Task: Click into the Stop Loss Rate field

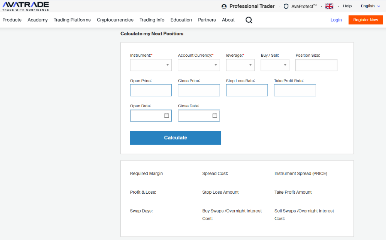Action: click(x=247, y=90)
